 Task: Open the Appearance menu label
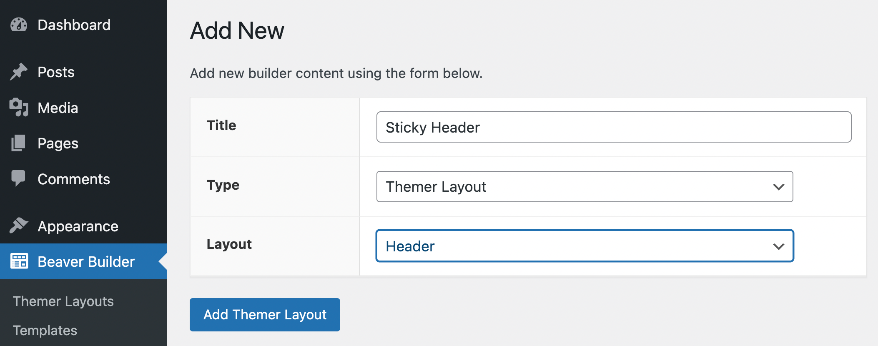[x=78, y=226]
